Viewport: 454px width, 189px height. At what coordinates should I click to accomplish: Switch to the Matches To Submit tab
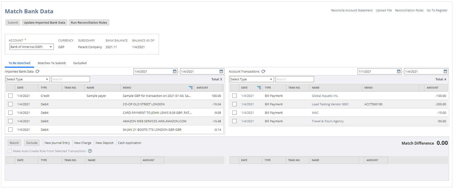point(52,63)
